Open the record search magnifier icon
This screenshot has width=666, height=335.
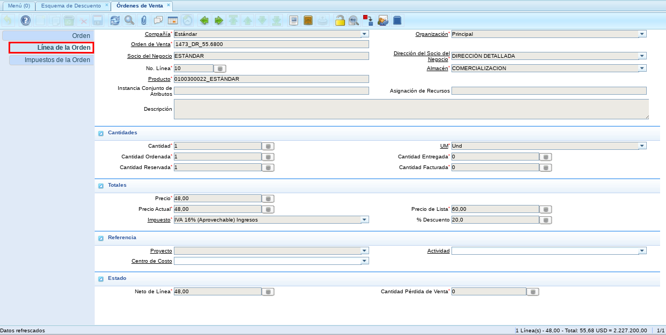click(129, 21)
